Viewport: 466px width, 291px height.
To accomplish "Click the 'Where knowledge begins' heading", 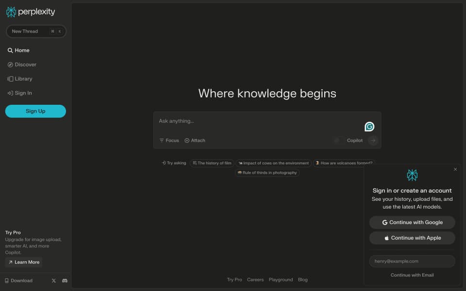I will point(267,94).
